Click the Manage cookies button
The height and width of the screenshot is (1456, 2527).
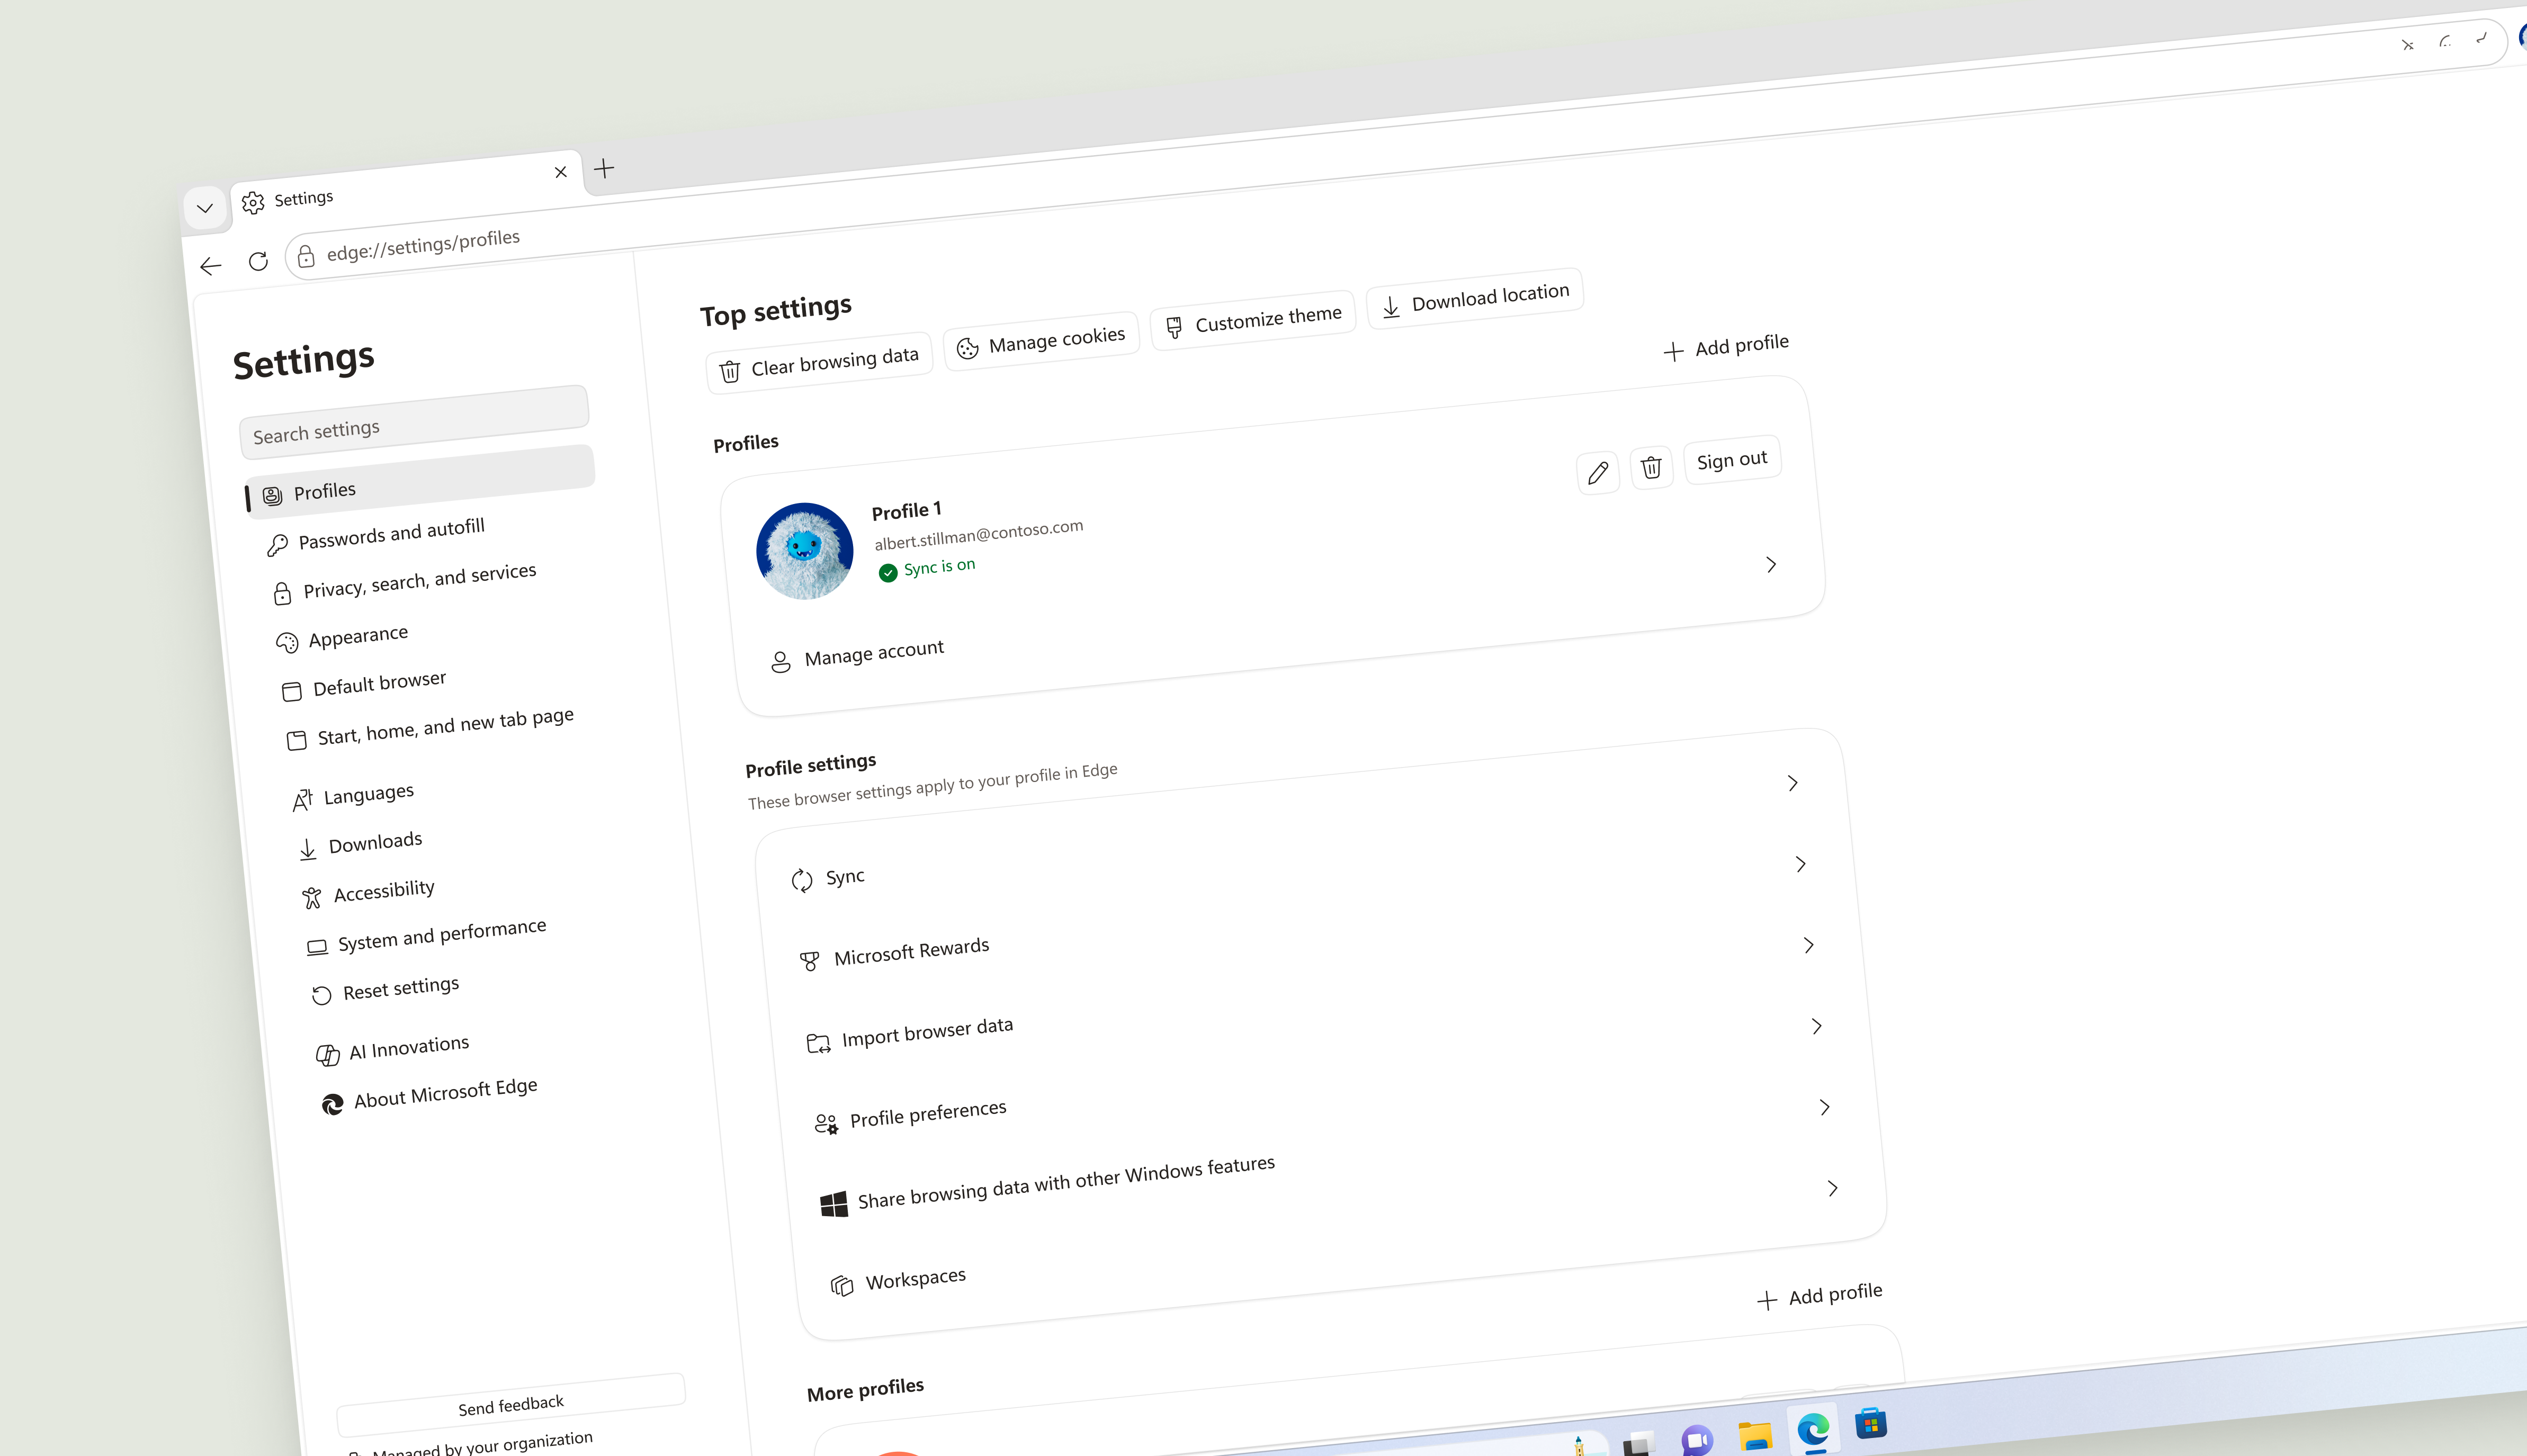1041,341
